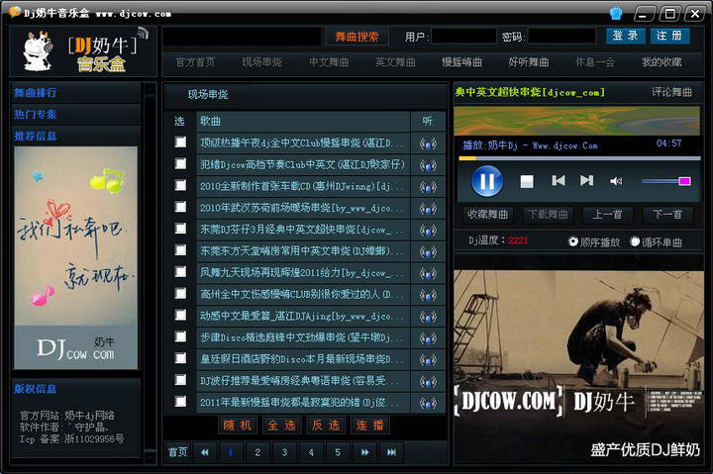Open the 我的收藏 tab
Screen dimensions: 713x474
coord(662,62)
